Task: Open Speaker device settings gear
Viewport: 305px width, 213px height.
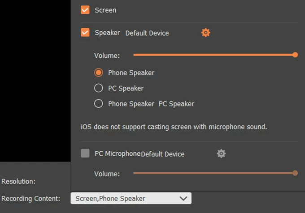Action: [x=205, y=33]
